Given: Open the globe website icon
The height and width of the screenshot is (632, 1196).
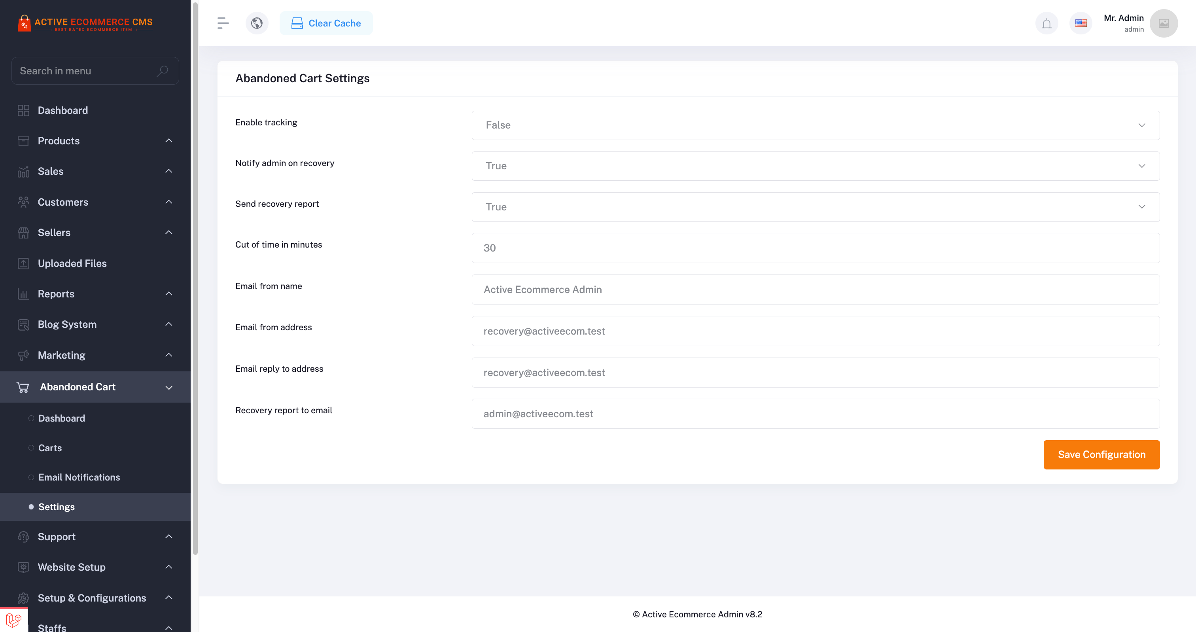Looking at the screenshot, I should pos(257,23).
